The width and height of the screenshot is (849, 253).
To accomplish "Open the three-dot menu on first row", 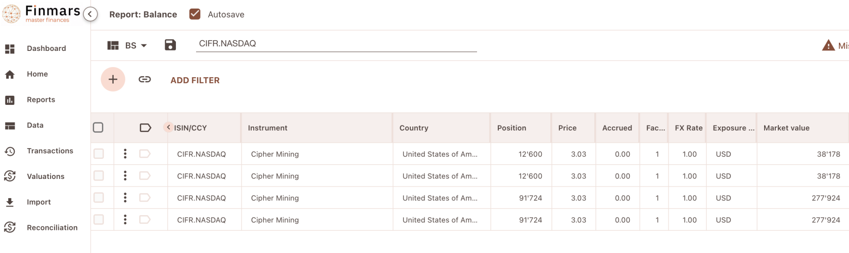I will pyautogui.click(x=125, y=154).
